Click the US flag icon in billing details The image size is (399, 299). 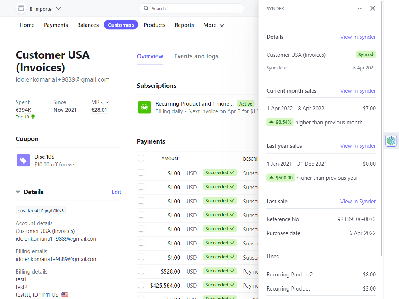pyautogui.click(x=65, y=295)
